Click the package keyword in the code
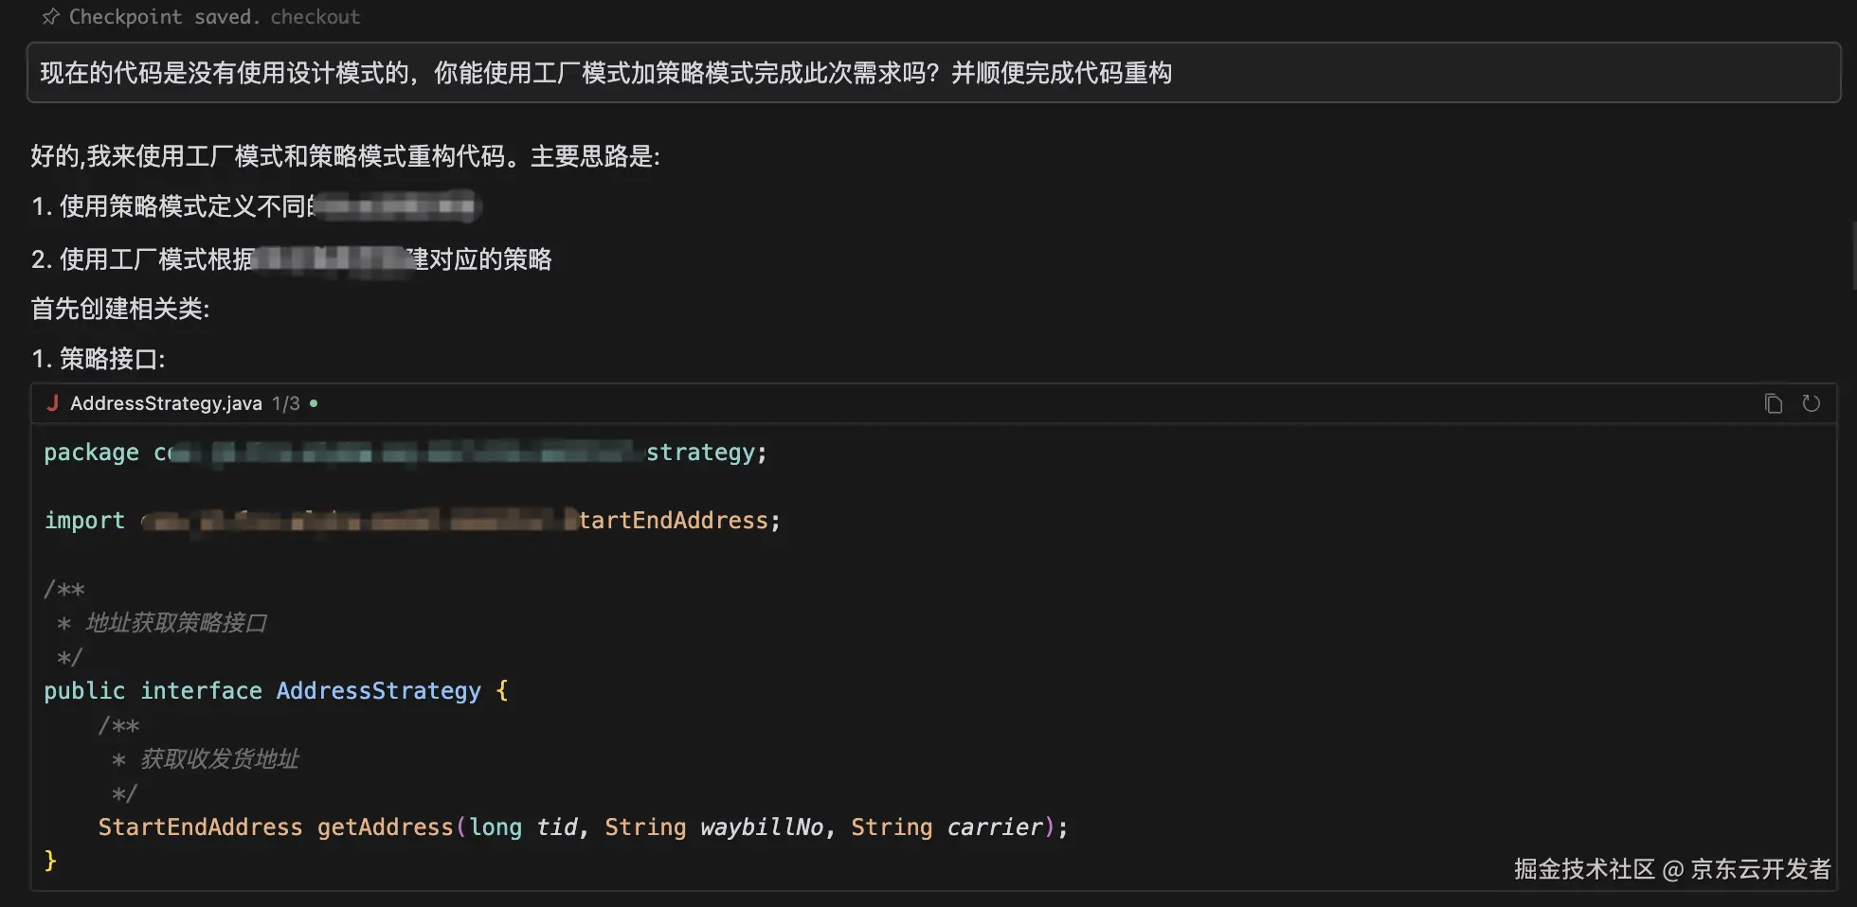 (91, 453)
